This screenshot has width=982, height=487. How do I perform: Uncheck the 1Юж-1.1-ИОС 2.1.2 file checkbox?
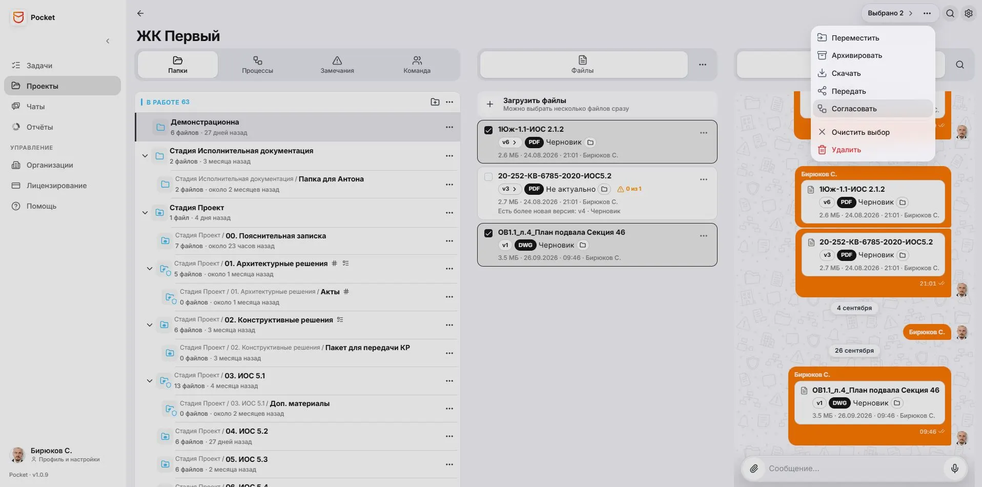point(488,130)
